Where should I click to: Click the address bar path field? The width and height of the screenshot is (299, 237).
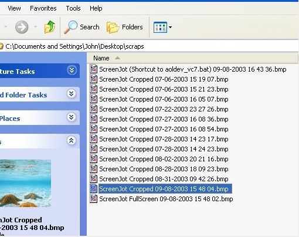[x=148, y=46]
